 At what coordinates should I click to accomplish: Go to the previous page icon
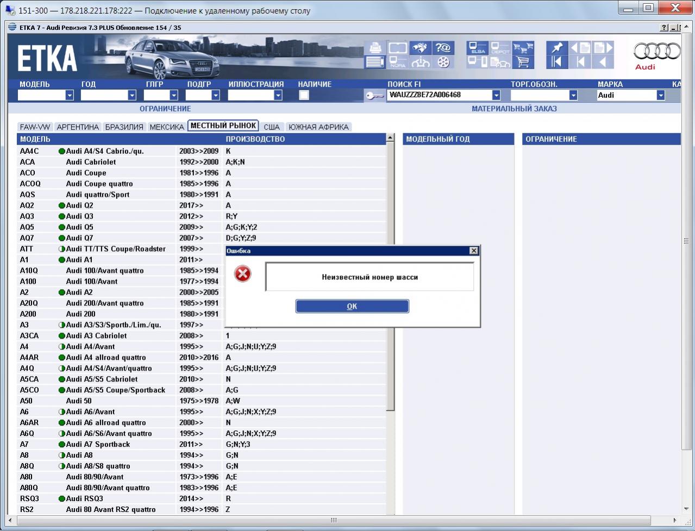pos(580,48)
